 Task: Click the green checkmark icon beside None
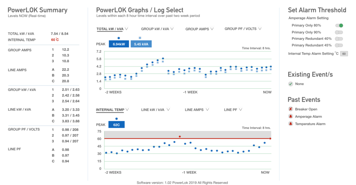(290, 84)
